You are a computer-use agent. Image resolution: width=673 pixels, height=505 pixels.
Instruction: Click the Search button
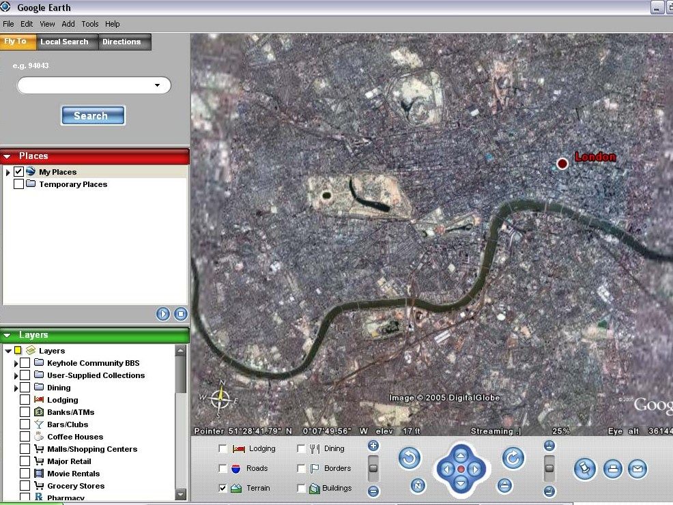pyautogui.click(x=93, y=115)
